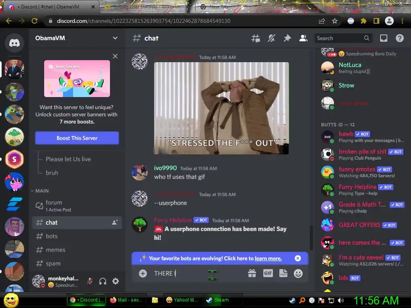Open the Threads icon in channel header
This screenshot has width=411, height=308.
tap(255, 38)
